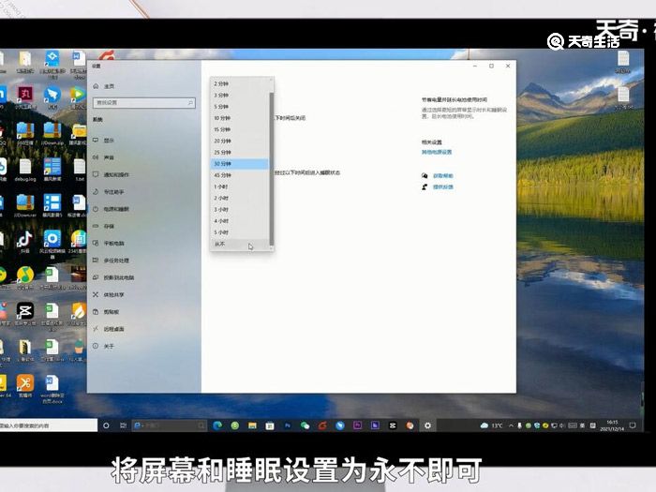Image resolution: width=656 pixels, height=492 pixels.
Task: Click the volume speaker icon in tray
Action: tap(562, 425)
